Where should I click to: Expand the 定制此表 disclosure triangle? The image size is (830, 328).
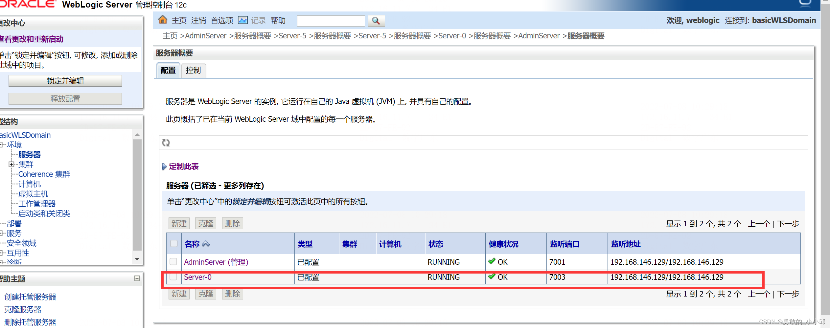[x=164, y=167]
